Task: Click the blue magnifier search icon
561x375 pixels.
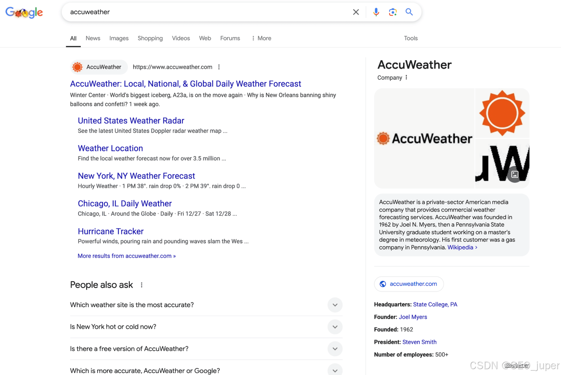Action: (x=409, y=12)
